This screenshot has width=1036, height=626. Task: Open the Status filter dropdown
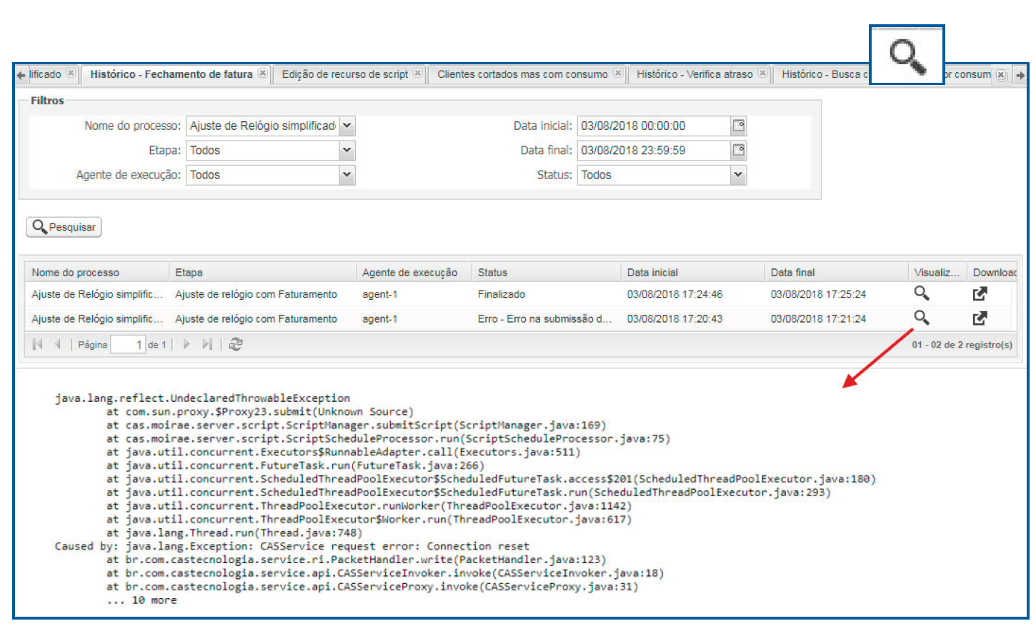[738, 175]
